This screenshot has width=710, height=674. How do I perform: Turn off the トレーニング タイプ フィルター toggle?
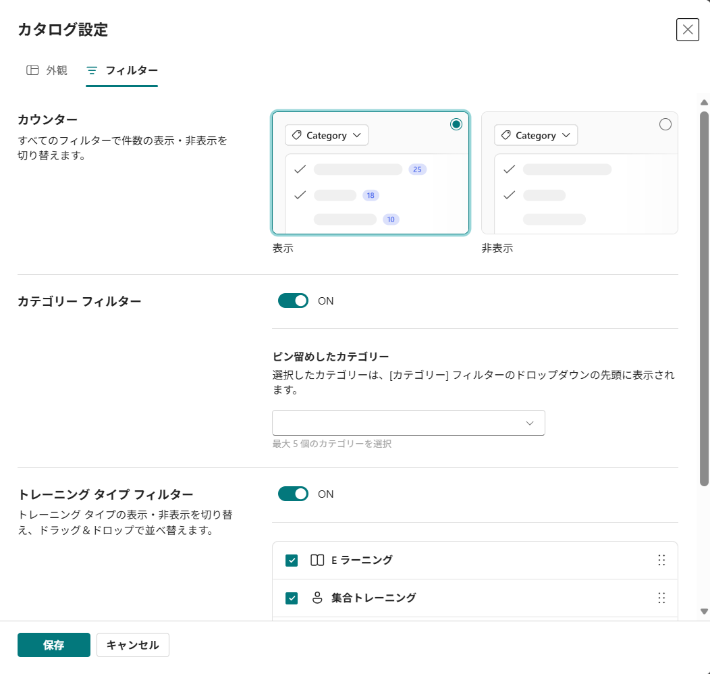coord(293,494)
